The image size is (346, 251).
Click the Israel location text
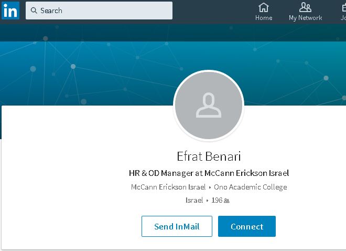coord(194,200)
